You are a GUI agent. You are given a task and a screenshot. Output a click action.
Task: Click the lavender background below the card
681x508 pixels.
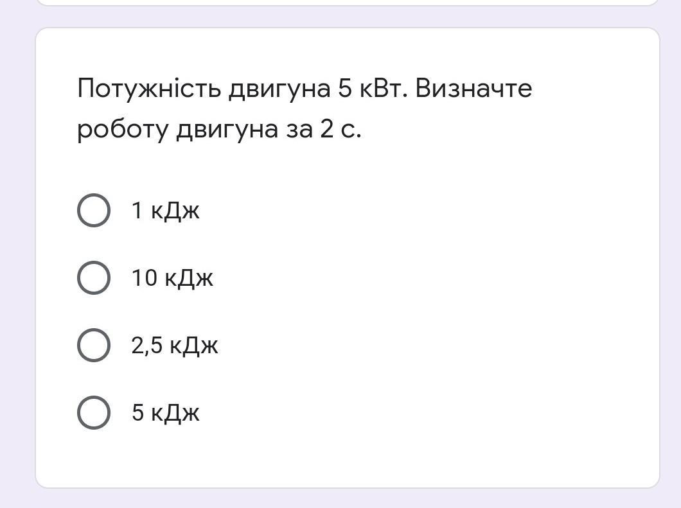point(347,498)
